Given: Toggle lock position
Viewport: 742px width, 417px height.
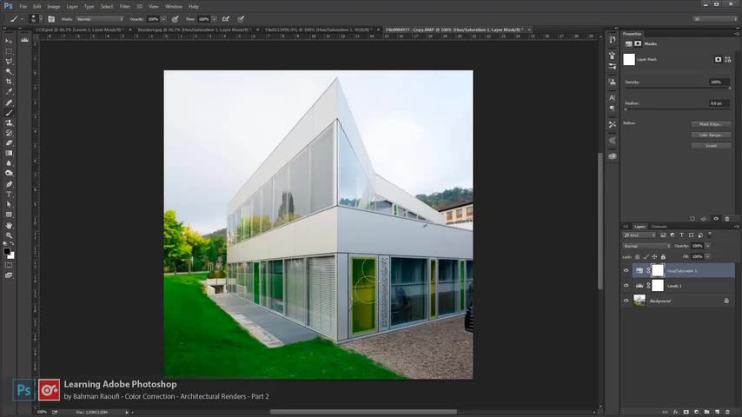Looking at the screenshot, I should (654, 257).
